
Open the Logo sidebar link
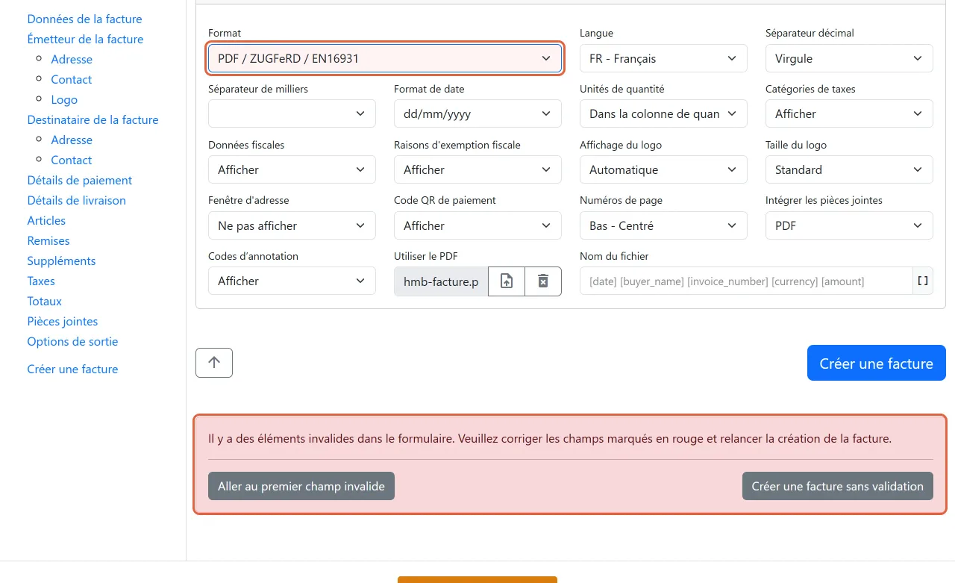click(64, 99)
